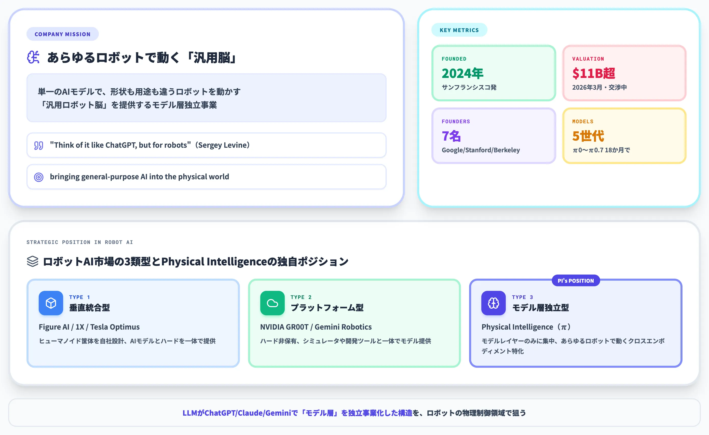
Task: Click the text Figure AI / 1X / Tesla Optimus
Action: tap(89, 327)
